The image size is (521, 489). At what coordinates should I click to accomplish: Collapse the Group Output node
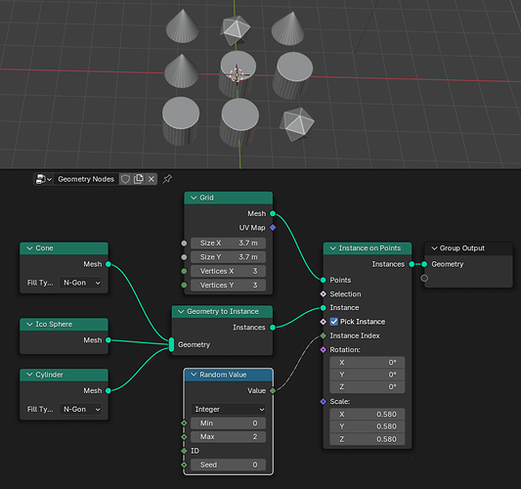(x=434, y=248)
